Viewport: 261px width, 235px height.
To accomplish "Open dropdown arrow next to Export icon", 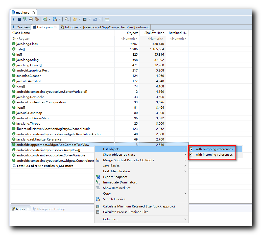I will (100, 19).
